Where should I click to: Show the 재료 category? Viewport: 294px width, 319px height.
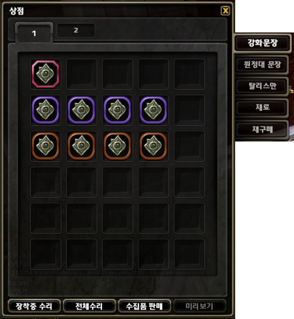(x=262, y=107)
